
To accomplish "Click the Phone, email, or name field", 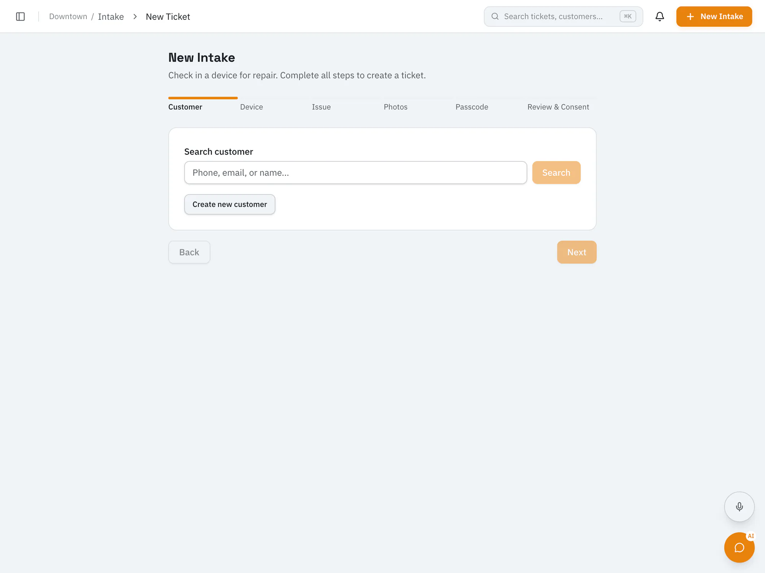I will pyautogui.click(x=355, y=173).
